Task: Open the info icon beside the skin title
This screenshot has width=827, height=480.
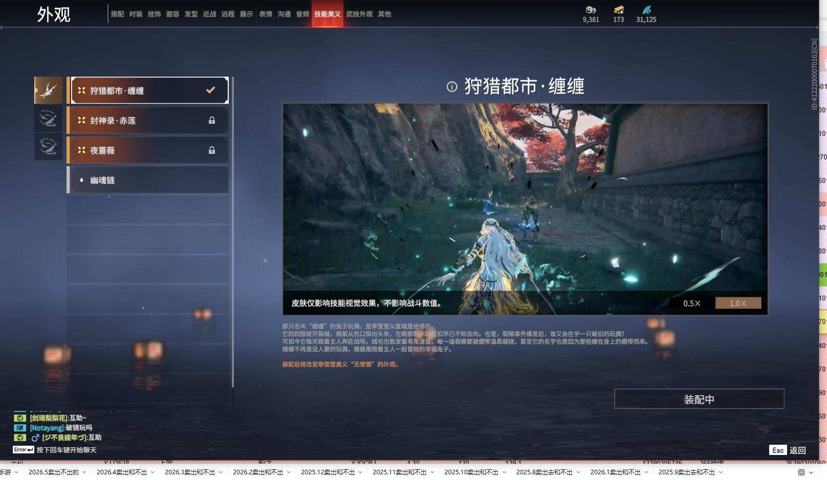Action: 452,86
